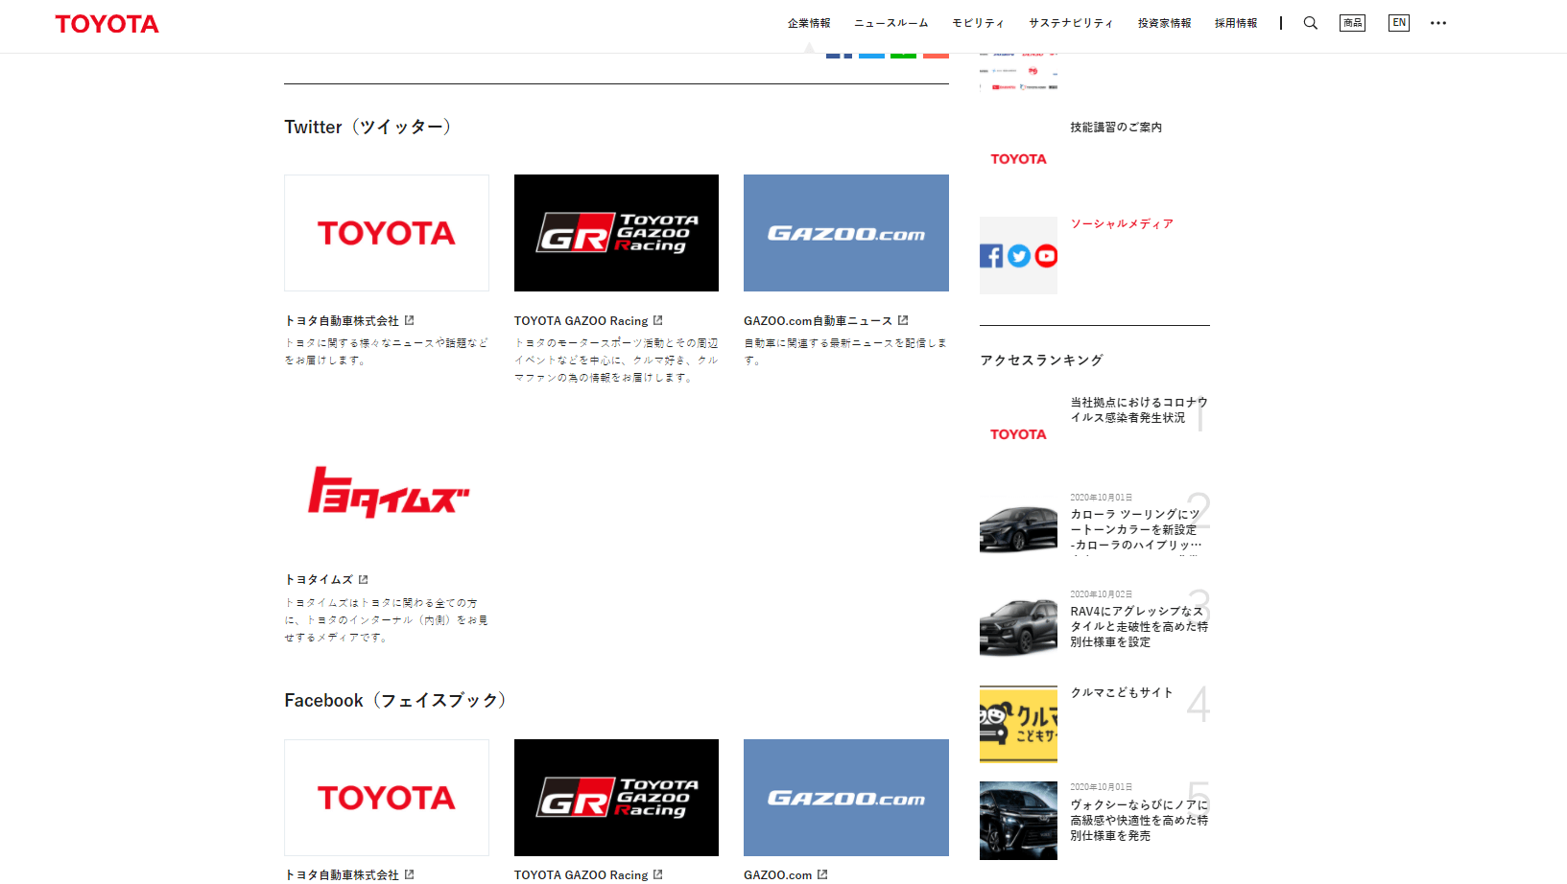This screenshot has width=1567, height=884.
Task: Open TOYOTA thumbnail beside 技能講習のご案内
Action: (x=1018, y=159)
